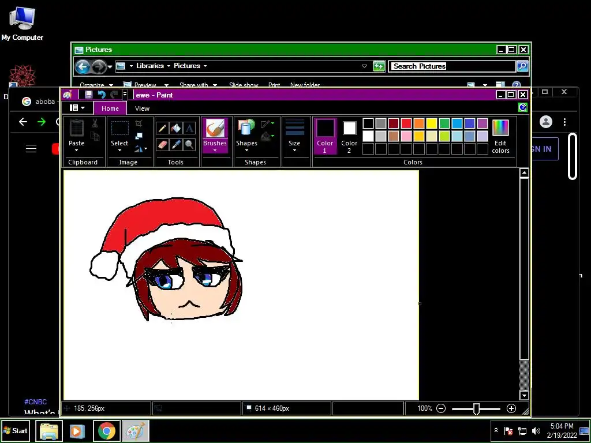Expand the Select dropdown arrow
591x443 pixels.
pos(119,151)
